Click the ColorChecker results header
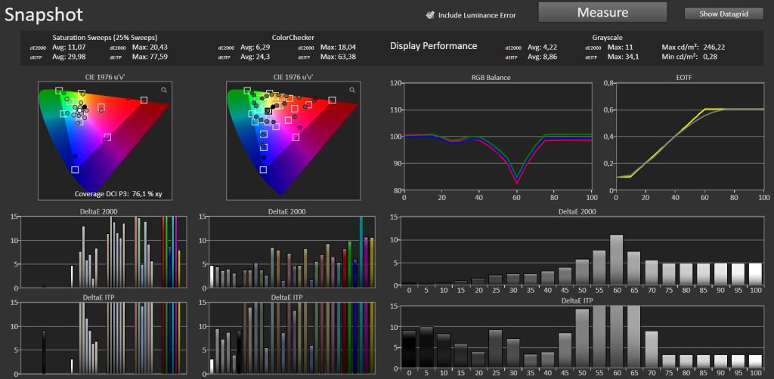This screenshot has height=379, width=774. pyautogui.click(x=293, y=36)
